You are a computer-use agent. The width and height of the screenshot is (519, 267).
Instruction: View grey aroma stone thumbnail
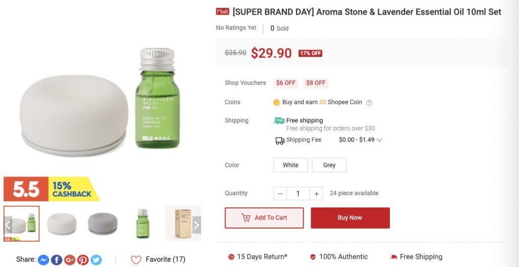(x=102, y=224)
